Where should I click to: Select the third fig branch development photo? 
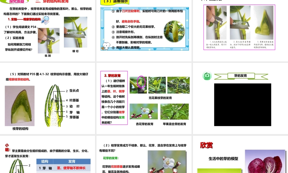click(178, 85)
